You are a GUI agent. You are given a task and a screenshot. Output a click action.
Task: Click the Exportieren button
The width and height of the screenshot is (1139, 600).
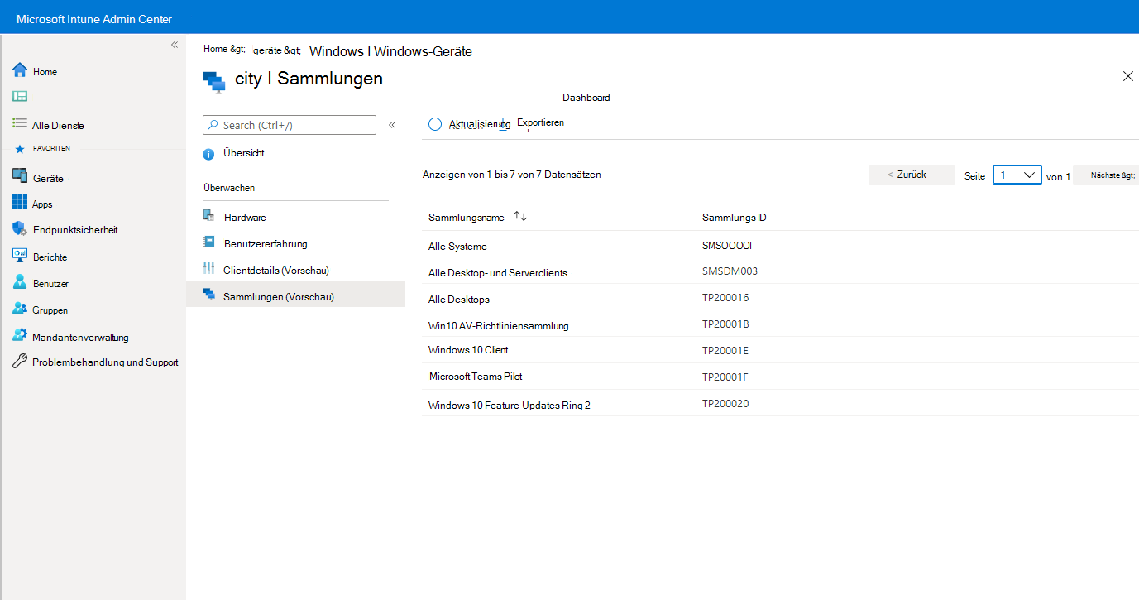coord(540,122)
